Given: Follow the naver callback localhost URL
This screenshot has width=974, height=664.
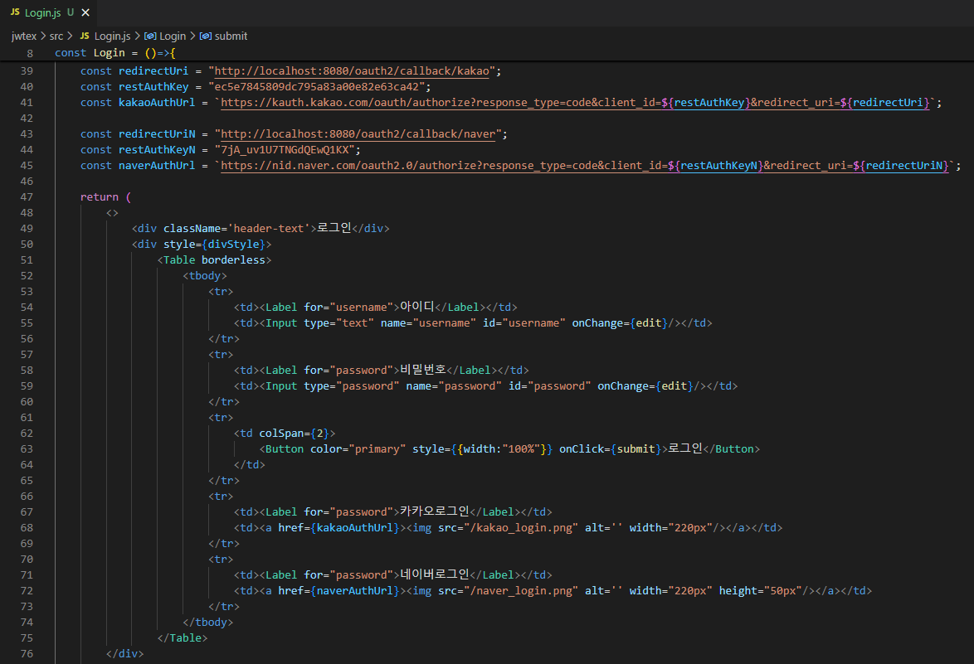Looking at the screenshot, I should (358, 134).
